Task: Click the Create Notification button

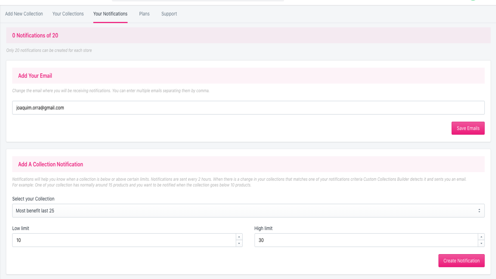Action: [x=461, y=261]
